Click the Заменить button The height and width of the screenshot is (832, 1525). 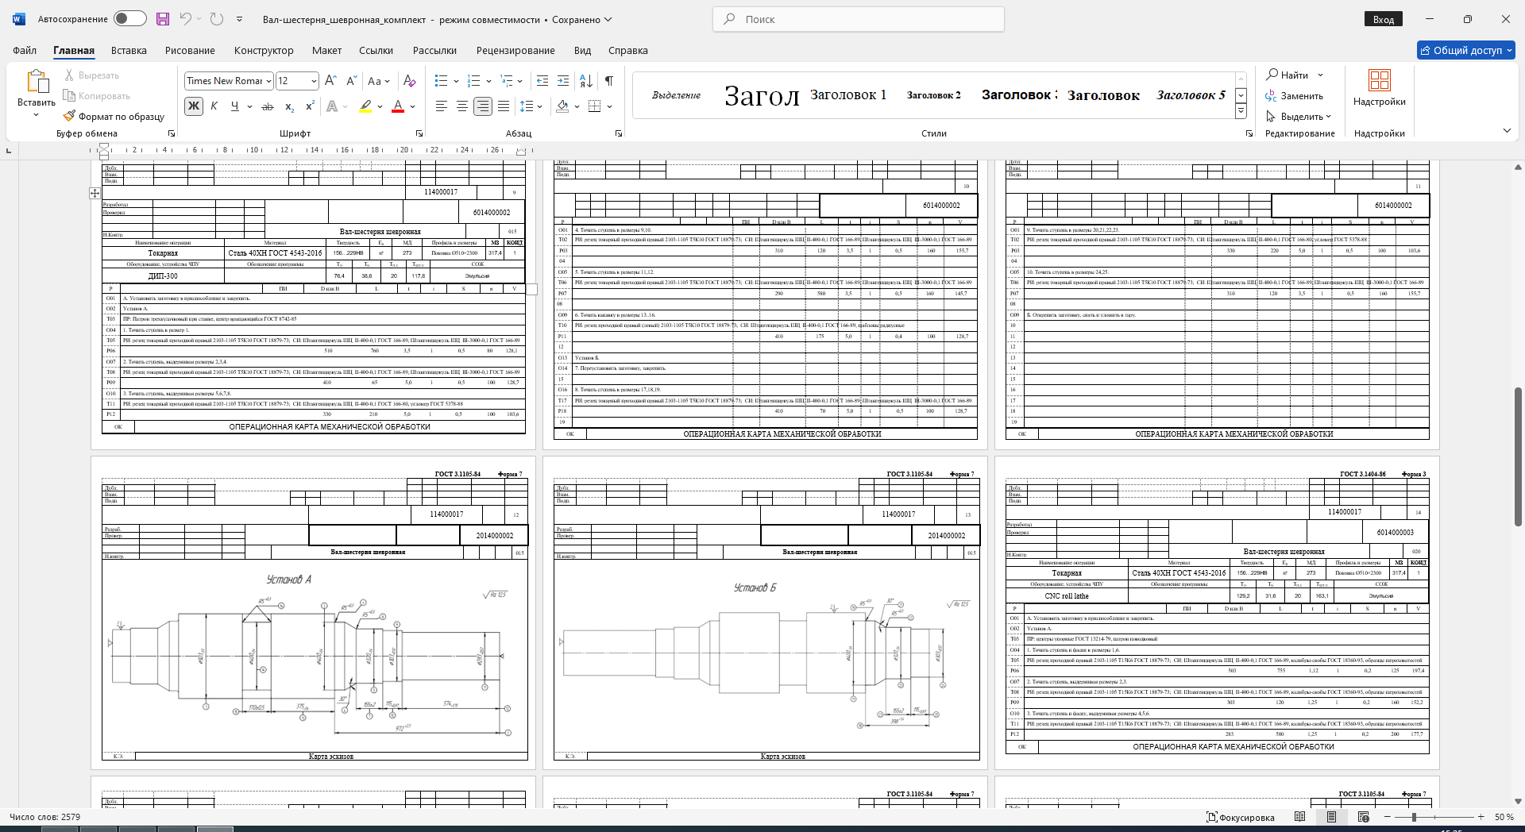(1295, 96)
